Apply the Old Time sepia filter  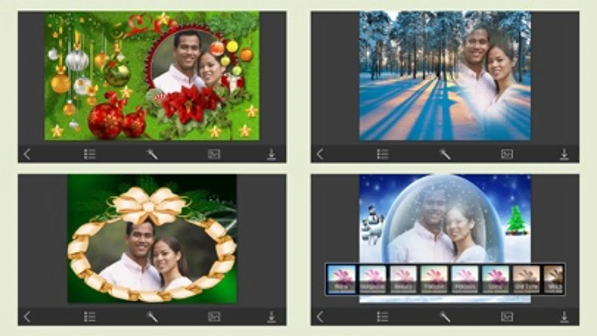[526, 279]
